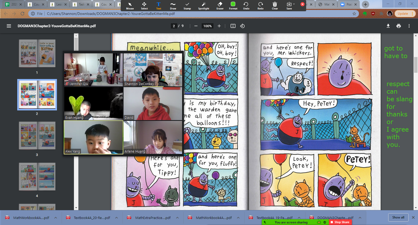The height and width of the screenshot is (225, 418).
Task: Save the annotated screenshot
Action: 289,6
